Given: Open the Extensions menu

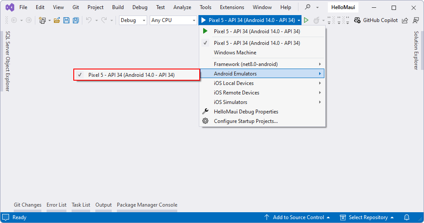Looking at the screenshot, I should [232, 7].
